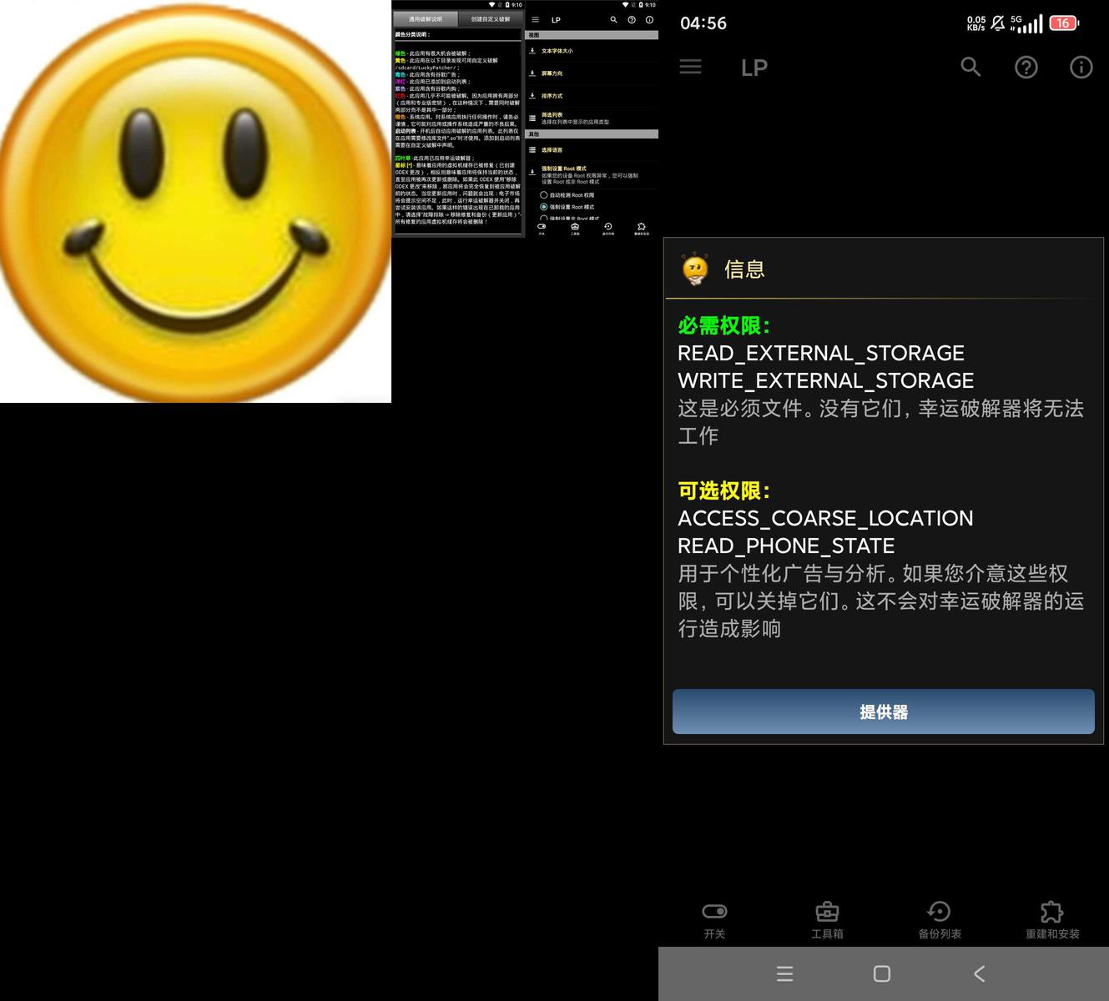Expand the 排序方式 setting
1109x1001 pixels.
[x=552, y=96]
